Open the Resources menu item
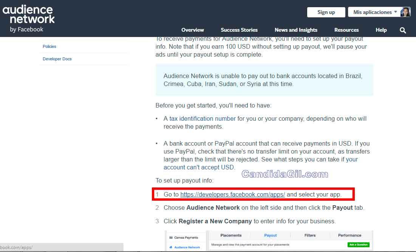The image size is (416, 252). [x=346, y=30]
